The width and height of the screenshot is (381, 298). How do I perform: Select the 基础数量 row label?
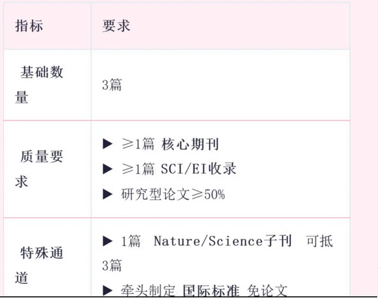tap(39, 85)
